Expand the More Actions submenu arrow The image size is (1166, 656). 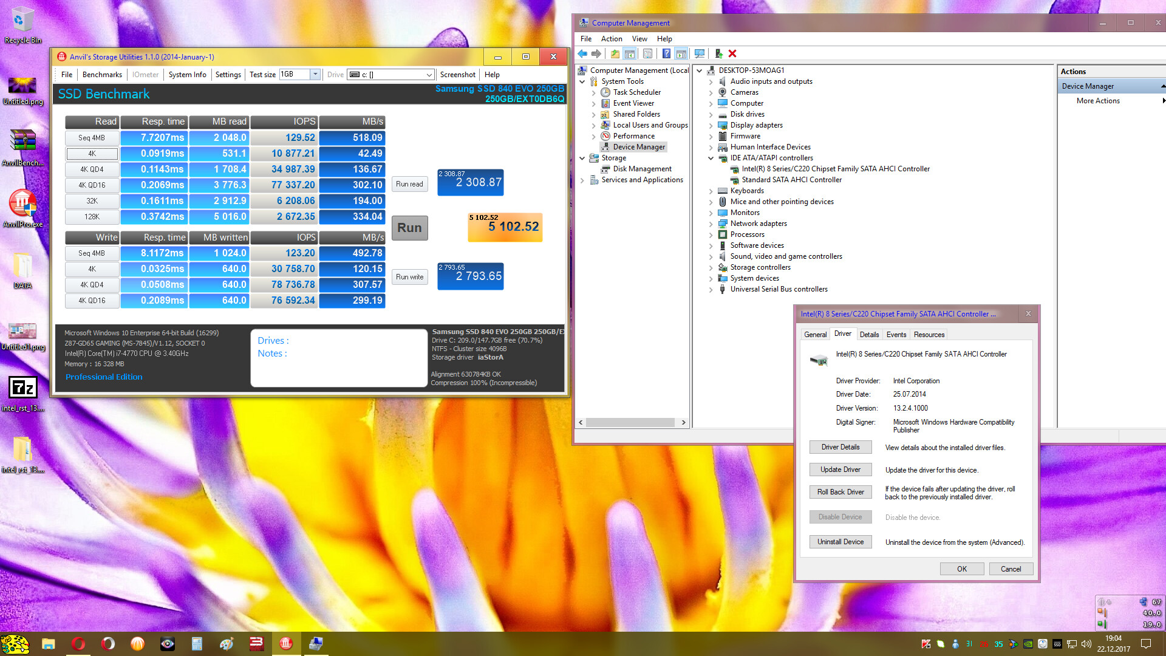(x=1163, y=101)
